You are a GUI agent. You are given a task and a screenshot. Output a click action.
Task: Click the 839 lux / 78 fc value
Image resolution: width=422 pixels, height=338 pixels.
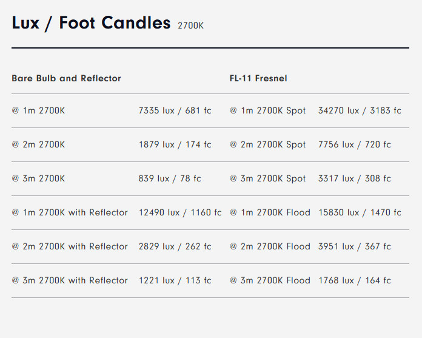click(170, 178)
